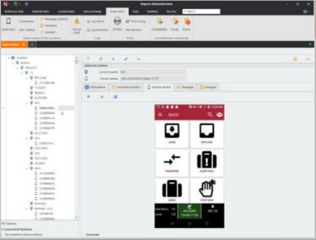Screen dimensions: 316x240
Task: Tap the hand stop icon tile
Action: (x=207, y=191)
